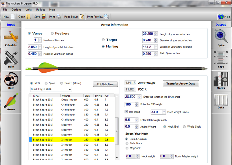Select the TurboNock nock option
The width and height of the screenshot is (232, 165).
[x=127, y=143]
